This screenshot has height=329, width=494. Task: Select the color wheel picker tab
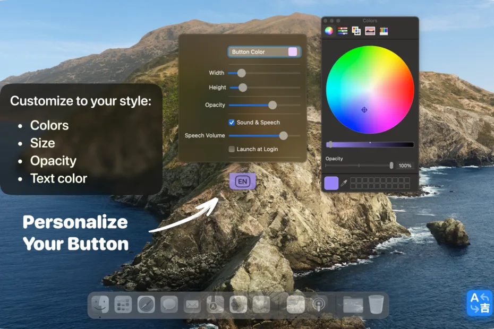pyautogui.click(x=329, y=31)
